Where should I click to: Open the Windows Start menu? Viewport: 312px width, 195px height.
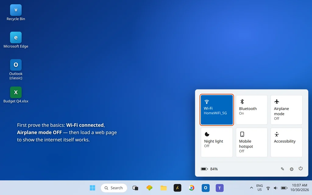92,188
